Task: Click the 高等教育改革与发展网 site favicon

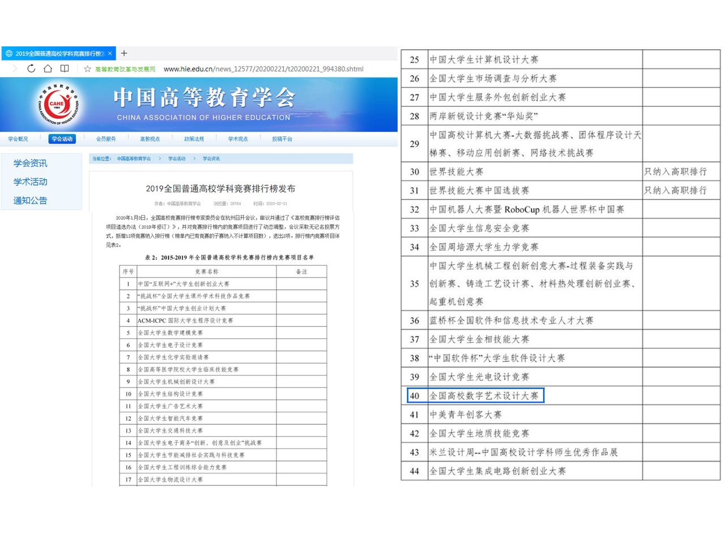Action: [125, 68]
